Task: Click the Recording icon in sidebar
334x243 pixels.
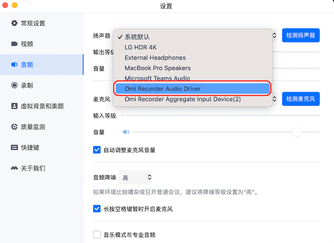Action: point(14,85)
